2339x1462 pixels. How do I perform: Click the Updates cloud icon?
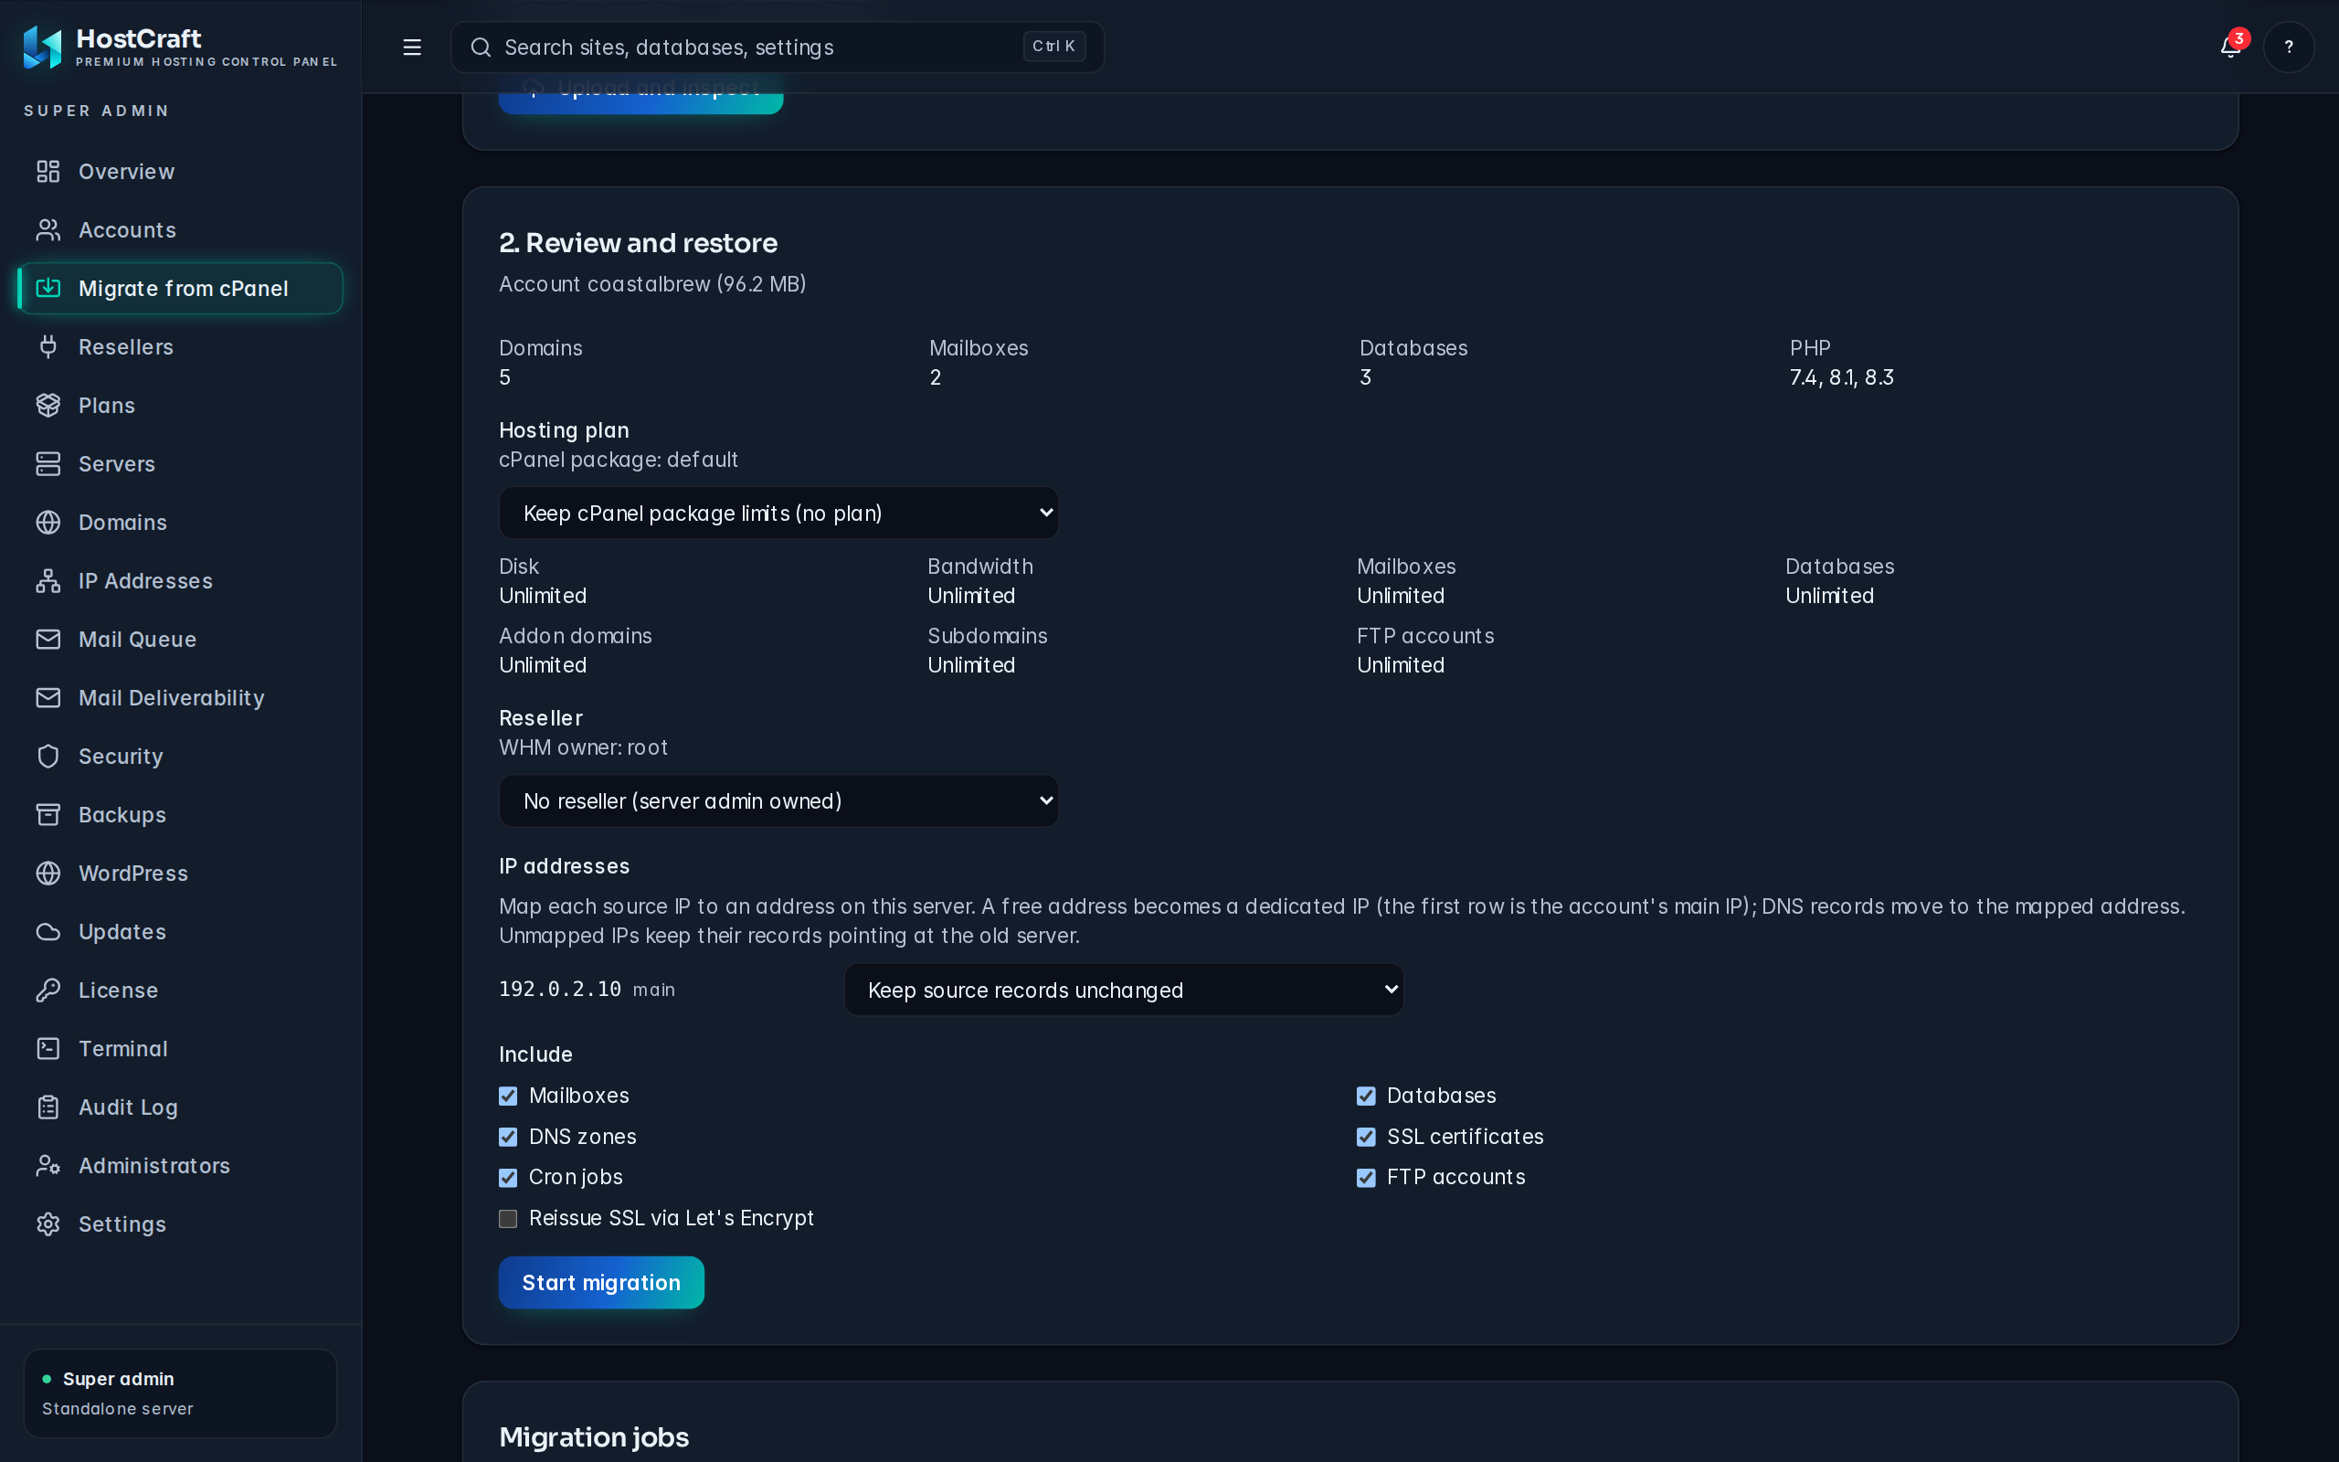tap(48, 932)
